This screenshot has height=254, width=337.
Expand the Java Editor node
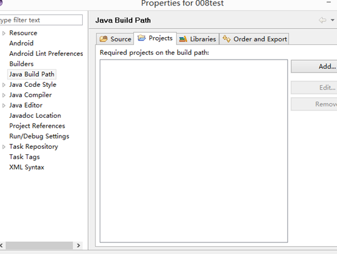click(4, 106)
